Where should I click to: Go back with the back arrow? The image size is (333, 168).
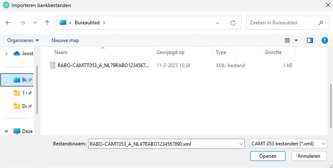(x=9, y=23)
